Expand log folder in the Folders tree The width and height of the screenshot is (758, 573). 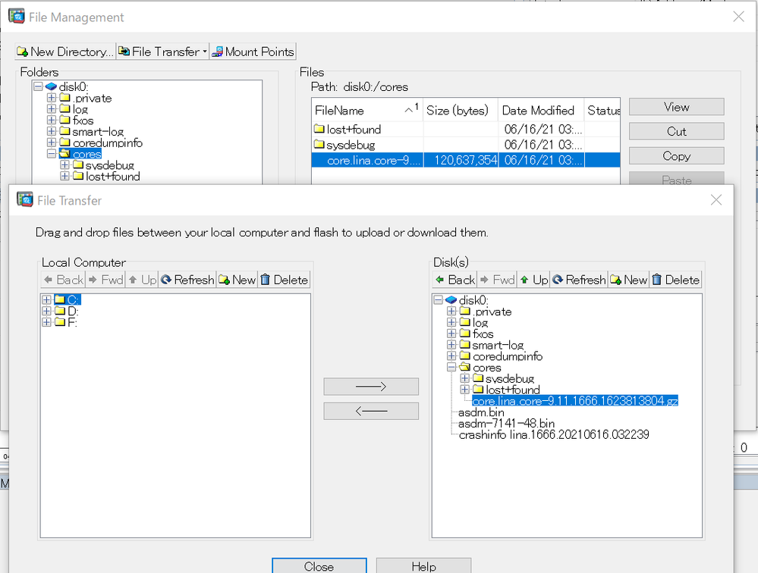52,109
